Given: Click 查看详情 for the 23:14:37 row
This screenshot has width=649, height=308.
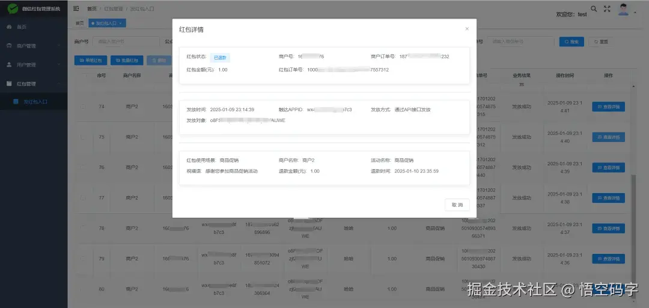Looking at the screenshot, I should pyautogui.click(x=608, y=228).
